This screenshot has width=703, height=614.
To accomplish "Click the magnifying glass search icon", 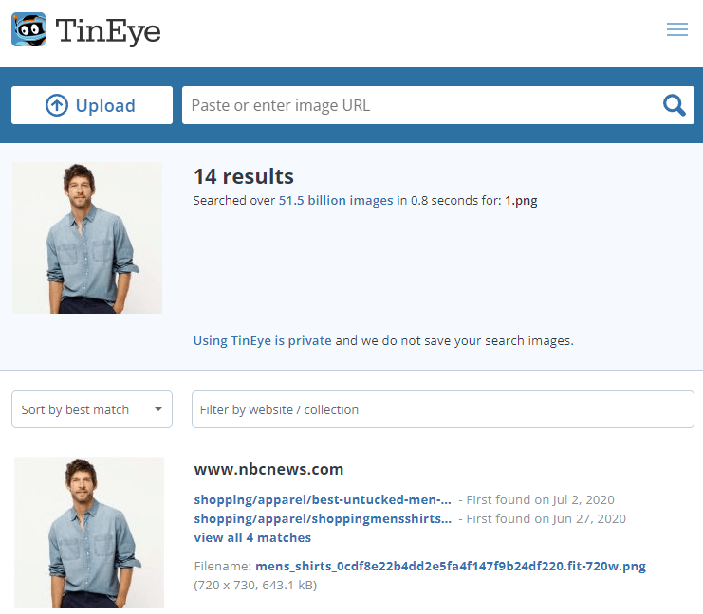I will coord(674,105).
